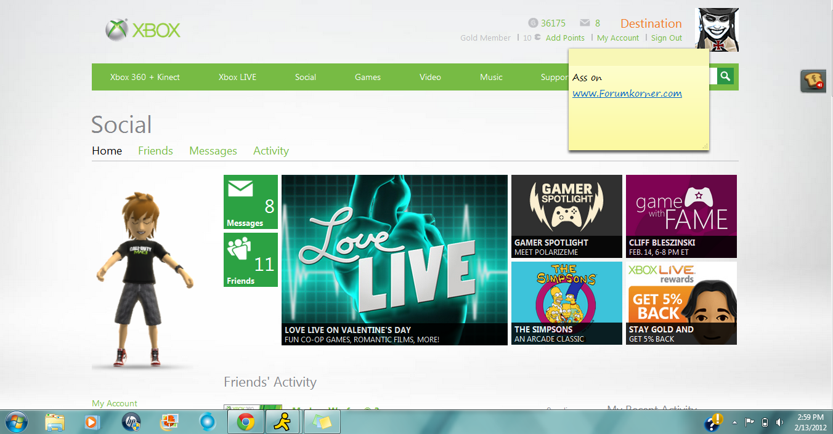Click the Gold Member label
This screenshot has width=833, height=434.
[486, 38]
